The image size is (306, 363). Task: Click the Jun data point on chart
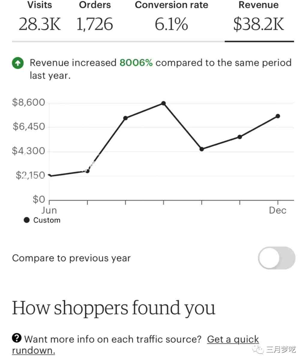coord(50,176)
